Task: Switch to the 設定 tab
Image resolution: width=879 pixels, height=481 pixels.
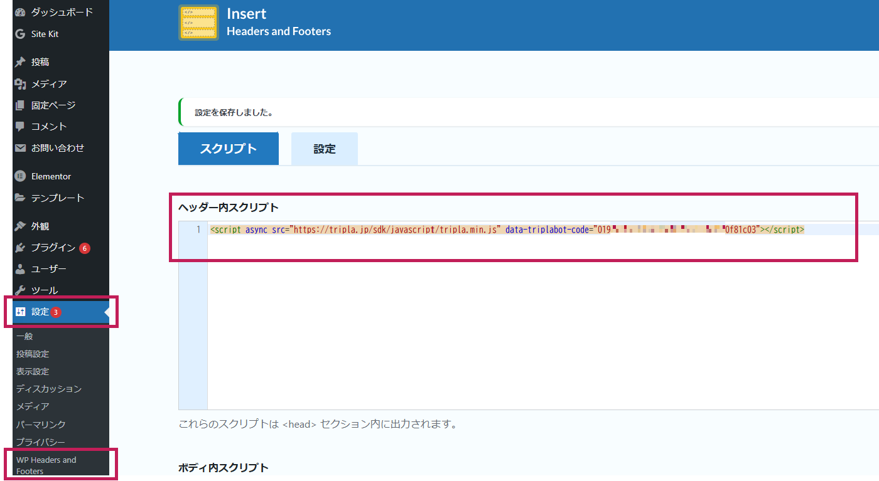Action: pos(325,149)
